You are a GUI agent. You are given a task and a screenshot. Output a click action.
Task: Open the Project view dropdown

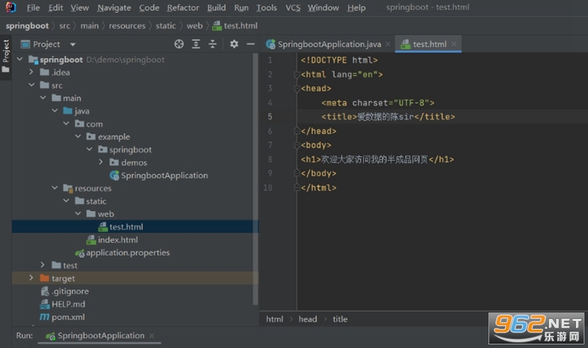(73, 45)
